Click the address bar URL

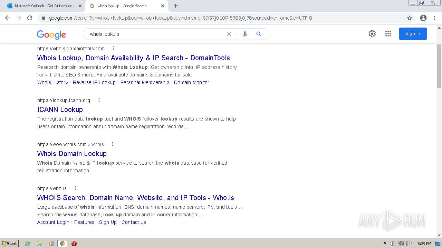(180, 18)
